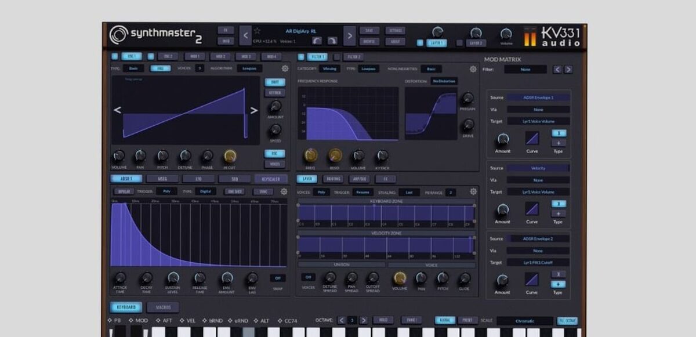
Task: Switch to the LAYER 2 tab
Action: click(x=477, y=41)
